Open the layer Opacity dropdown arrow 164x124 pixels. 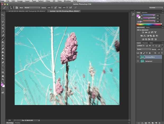click(x=162, y=49)
